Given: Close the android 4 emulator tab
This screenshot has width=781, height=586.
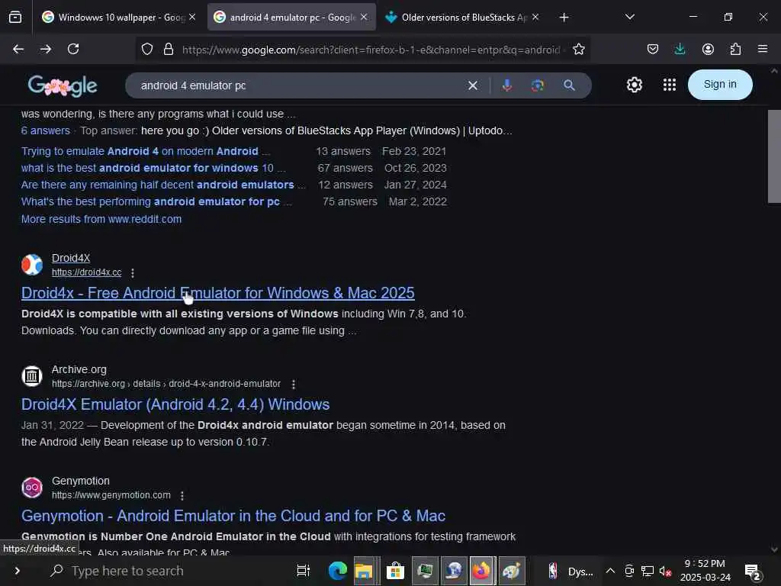Looking at the screenshot, I should point(364,17).
